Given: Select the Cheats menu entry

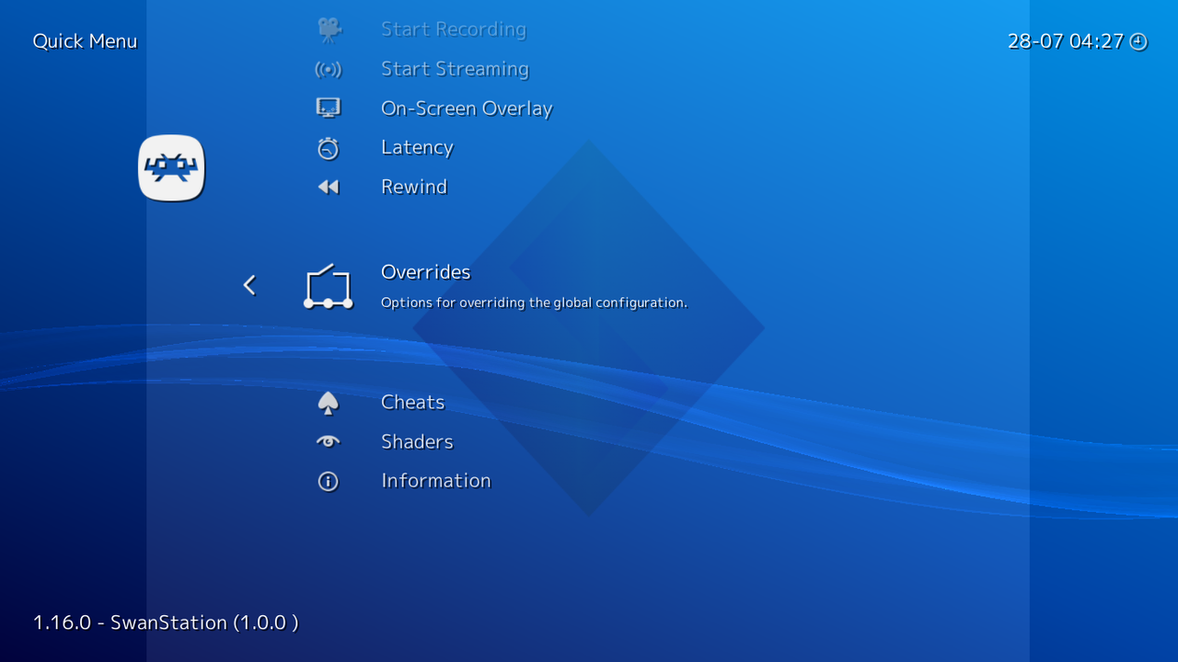Looking at the screenshot, I should 412,402.
